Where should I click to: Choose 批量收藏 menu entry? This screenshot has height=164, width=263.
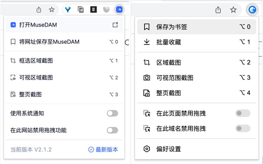[x=196, y=42]
